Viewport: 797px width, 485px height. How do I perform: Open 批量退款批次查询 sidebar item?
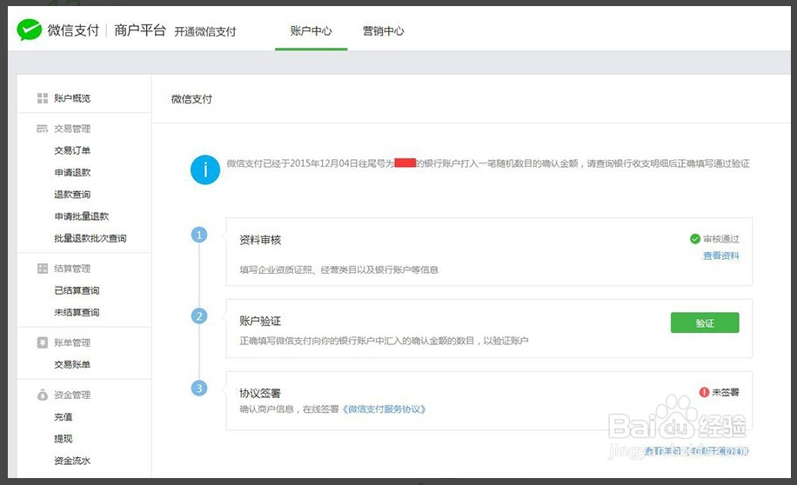[x=90, y=238]
